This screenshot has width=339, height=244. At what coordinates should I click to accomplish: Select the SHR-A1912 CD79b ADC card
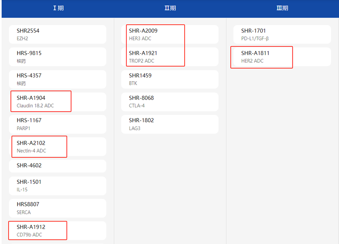pyautogui.click(x=58, y=231)
